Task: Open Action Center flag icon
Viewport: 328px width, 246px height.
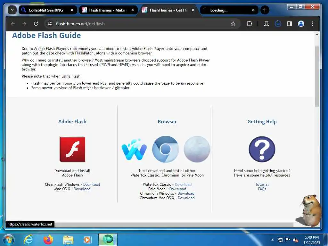Action: click(288, 240)
